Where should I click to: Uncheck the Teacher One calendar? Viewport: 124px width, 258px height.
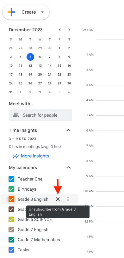tap(11, 179)
